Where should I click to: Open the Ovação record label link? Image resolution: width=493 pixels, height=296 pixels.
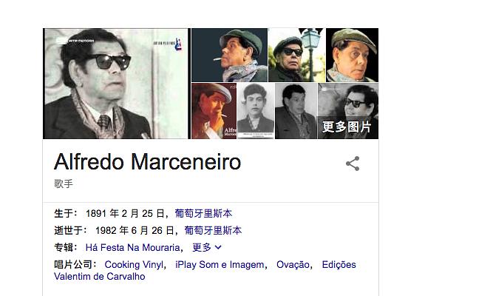(293, 264)
